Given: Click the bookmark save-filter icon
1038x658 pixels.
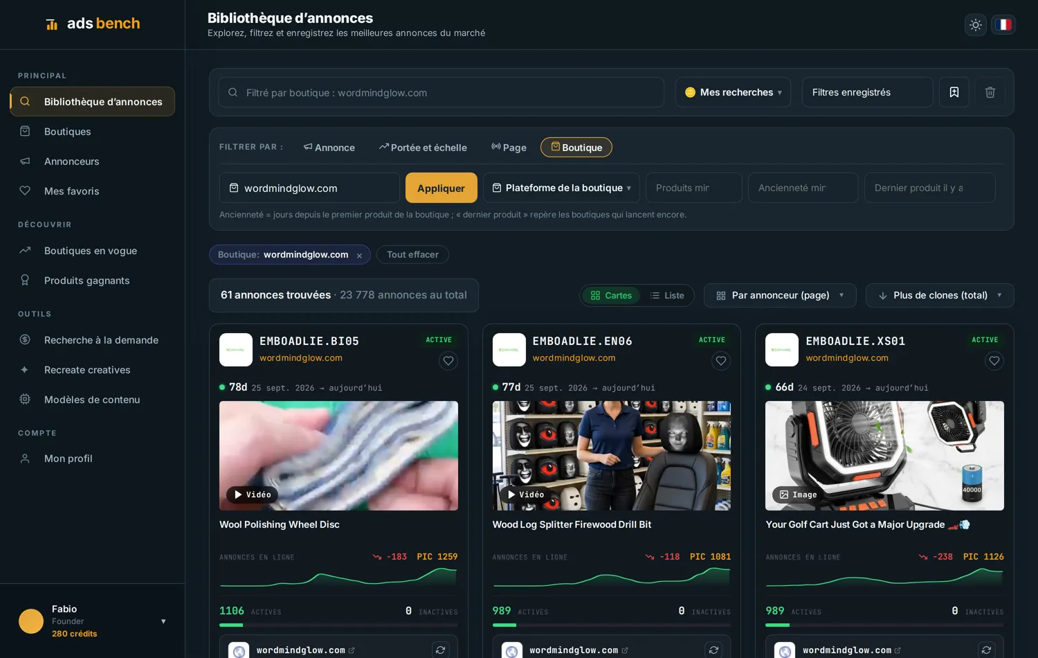Looking at the screenshot, I should pyautogui.click(x=954, y=92).
